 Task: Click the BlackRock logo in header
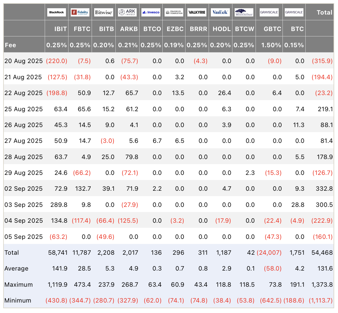pos(56,12)
